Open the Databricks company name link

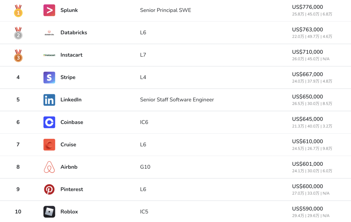point(73,33)
